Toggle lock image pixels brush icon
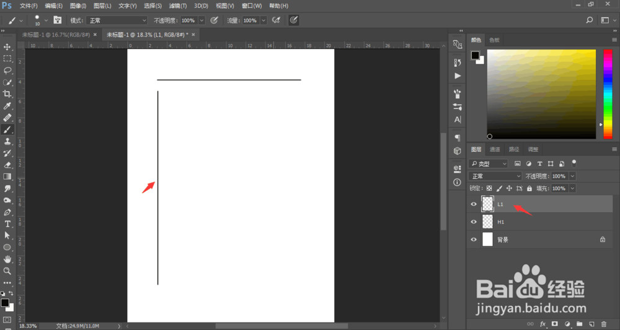 click(499, 188)
